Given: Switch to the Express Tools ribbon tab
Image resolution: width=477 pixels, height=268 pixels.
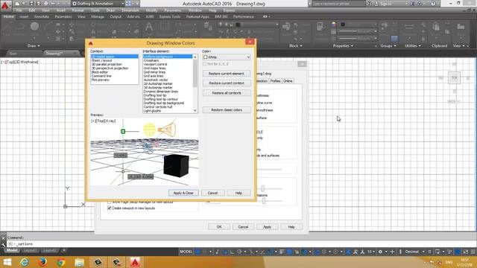Looking at the screenshot, I should (x=170, y=16).
